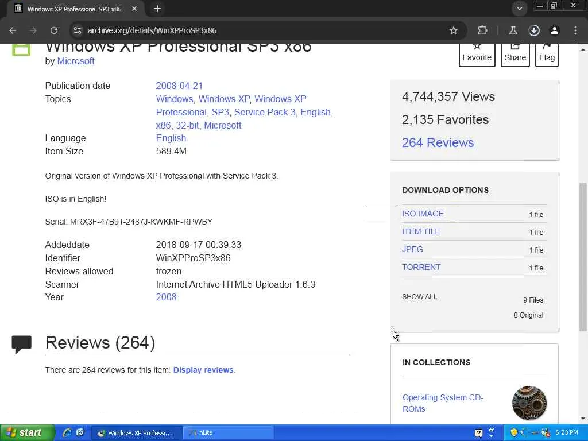Open the profile avatar menu

click(555, 30)
